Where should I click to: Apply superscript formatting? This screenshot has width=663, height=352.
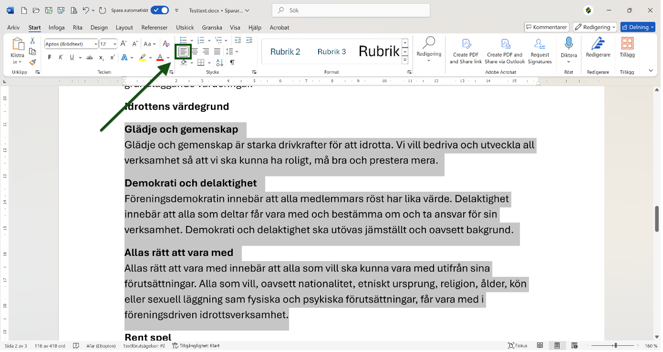pos(112,57)
